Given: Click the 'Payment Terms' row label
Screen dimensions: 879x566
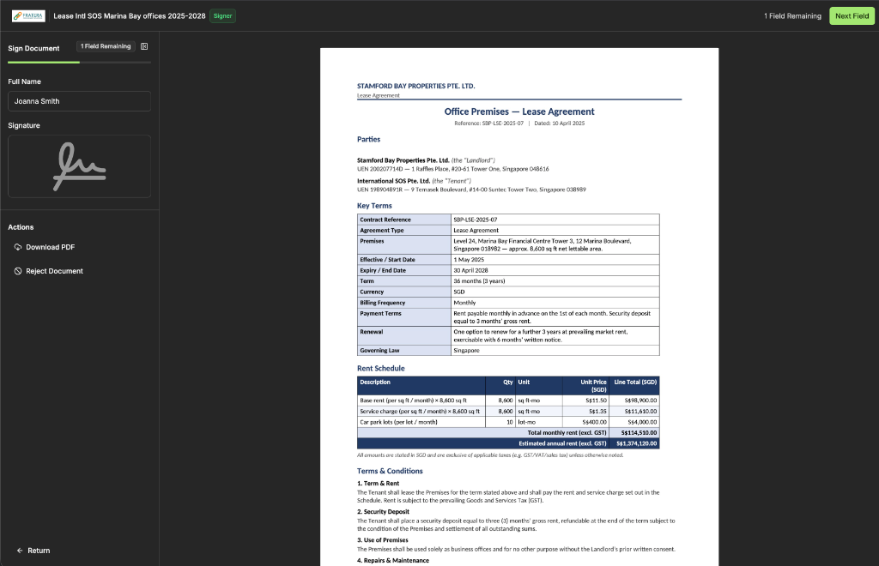Looking at the screenshot, I should [x=380, y=314].
